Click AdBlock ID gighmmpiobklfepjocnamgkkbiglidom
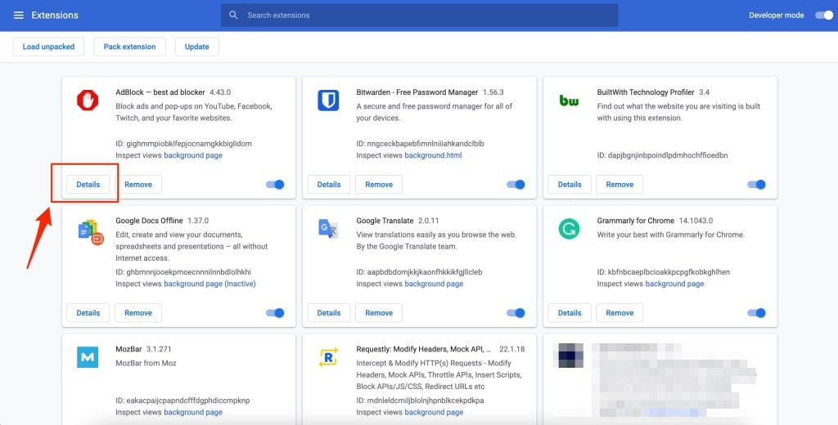The width and height of the screenshot is (838, 425). (184, 144)
